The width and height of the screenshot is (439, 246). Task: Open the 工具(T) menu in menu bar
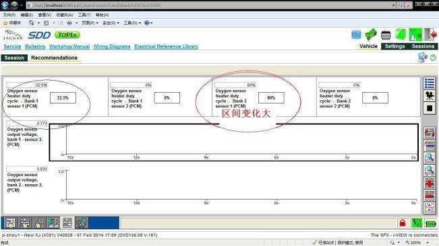click(84, 15)
